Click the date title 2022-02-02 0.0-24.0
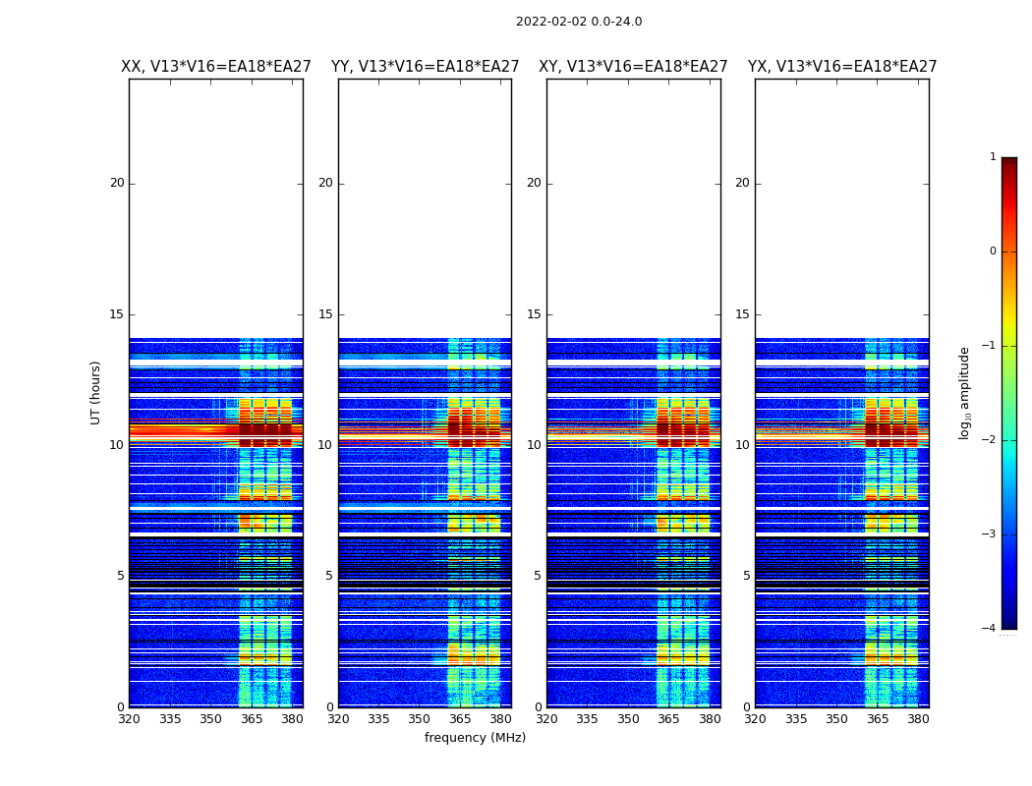This screenshot has height=786, width=1032. pos(579,22)
